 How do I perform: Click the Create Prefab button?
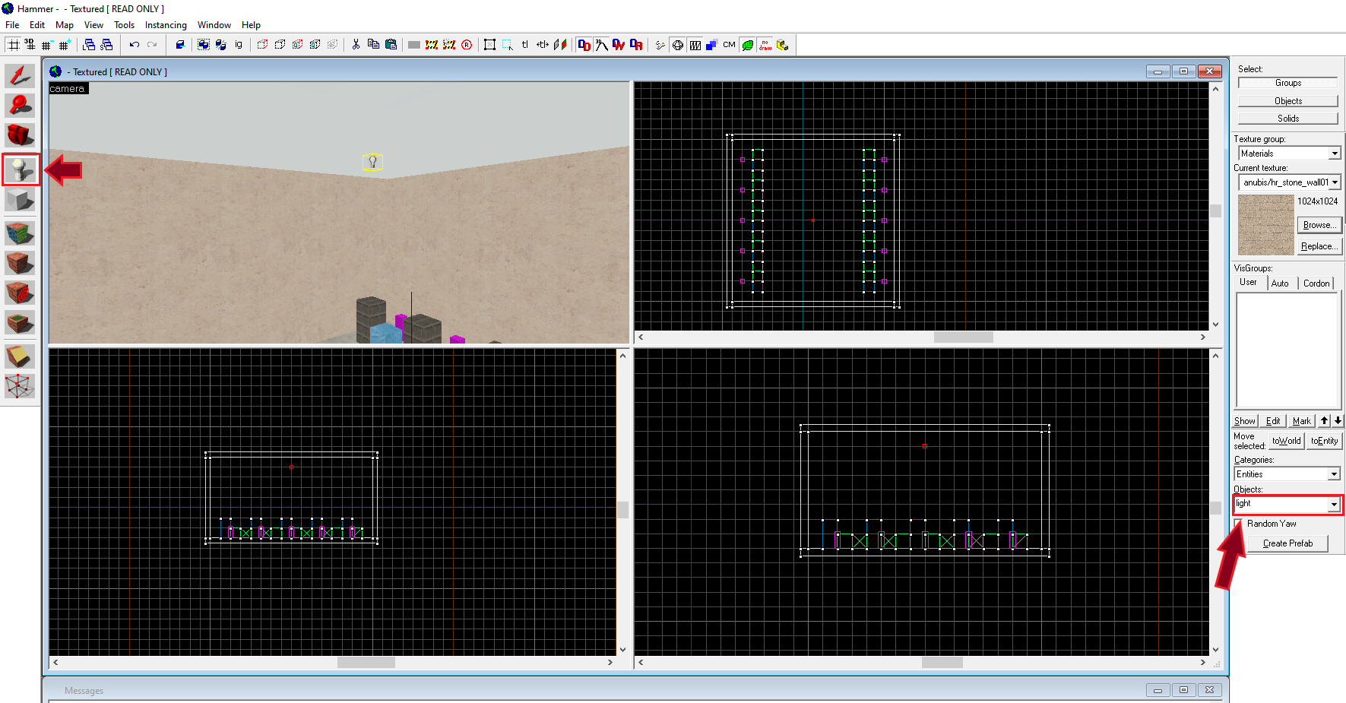click(1287, 543)
